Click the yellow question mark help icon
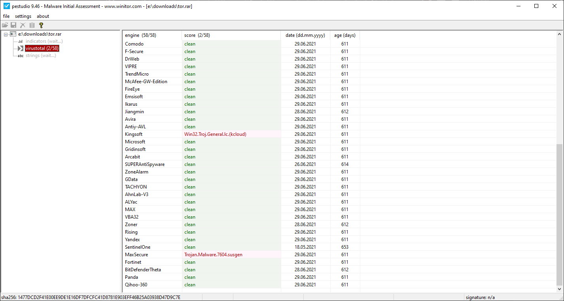This screenshot has width=564, height=301. (x=41, y=25)
